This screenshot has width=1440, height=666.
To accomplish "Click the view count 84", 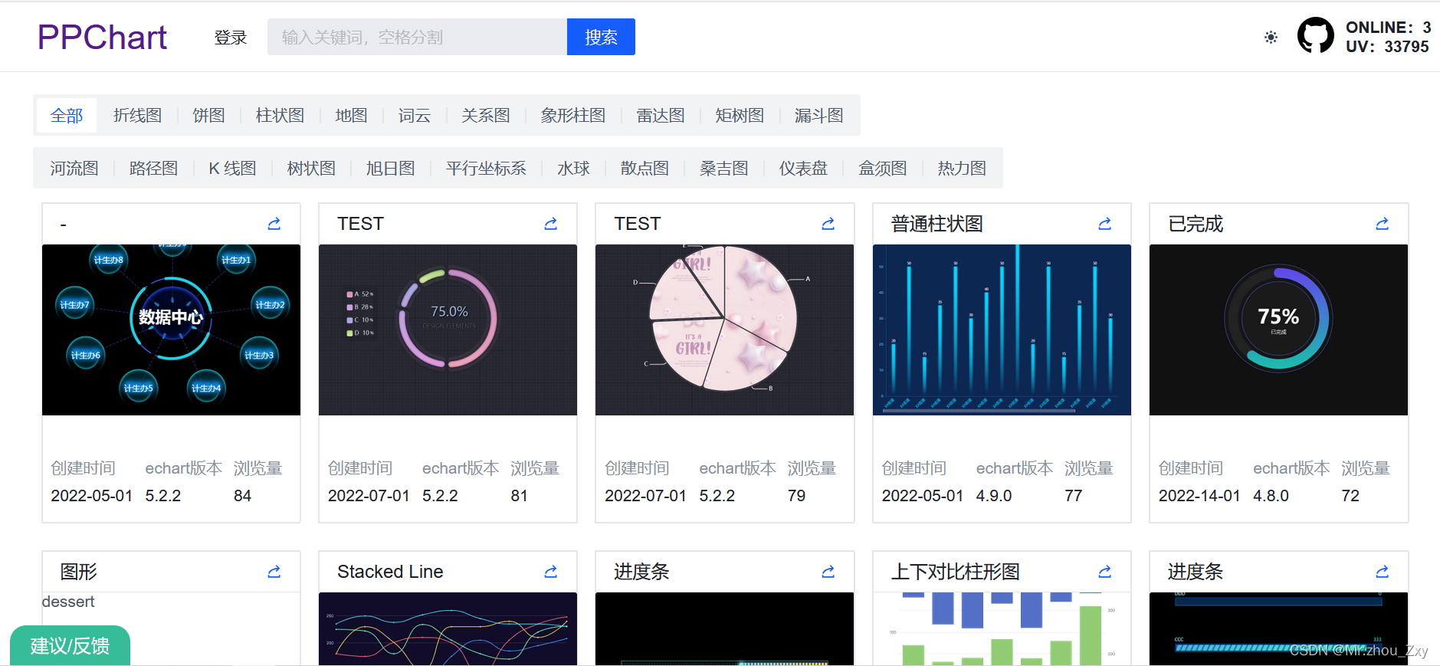I will 242,496.
